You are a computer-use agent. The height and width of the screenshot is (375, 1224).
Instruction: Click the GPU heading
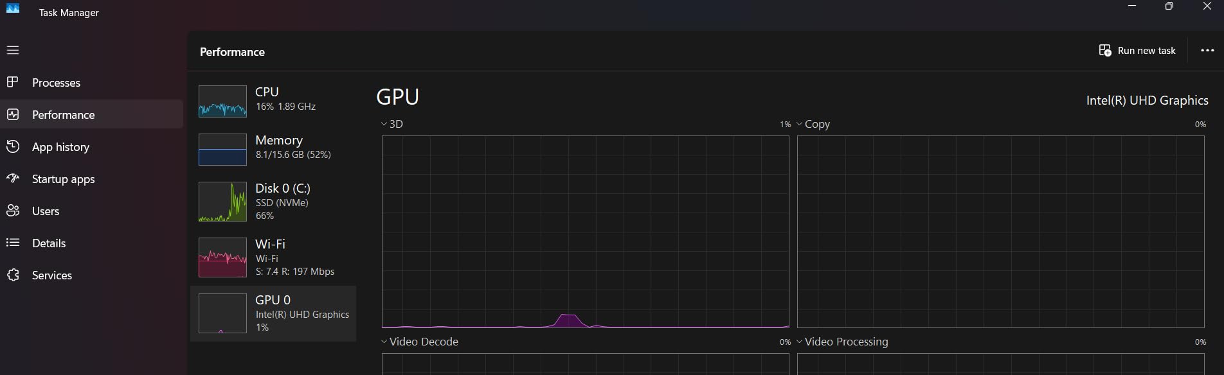point(397,97)
